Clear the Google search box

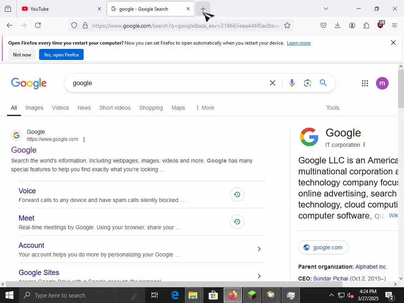(273, 83)
